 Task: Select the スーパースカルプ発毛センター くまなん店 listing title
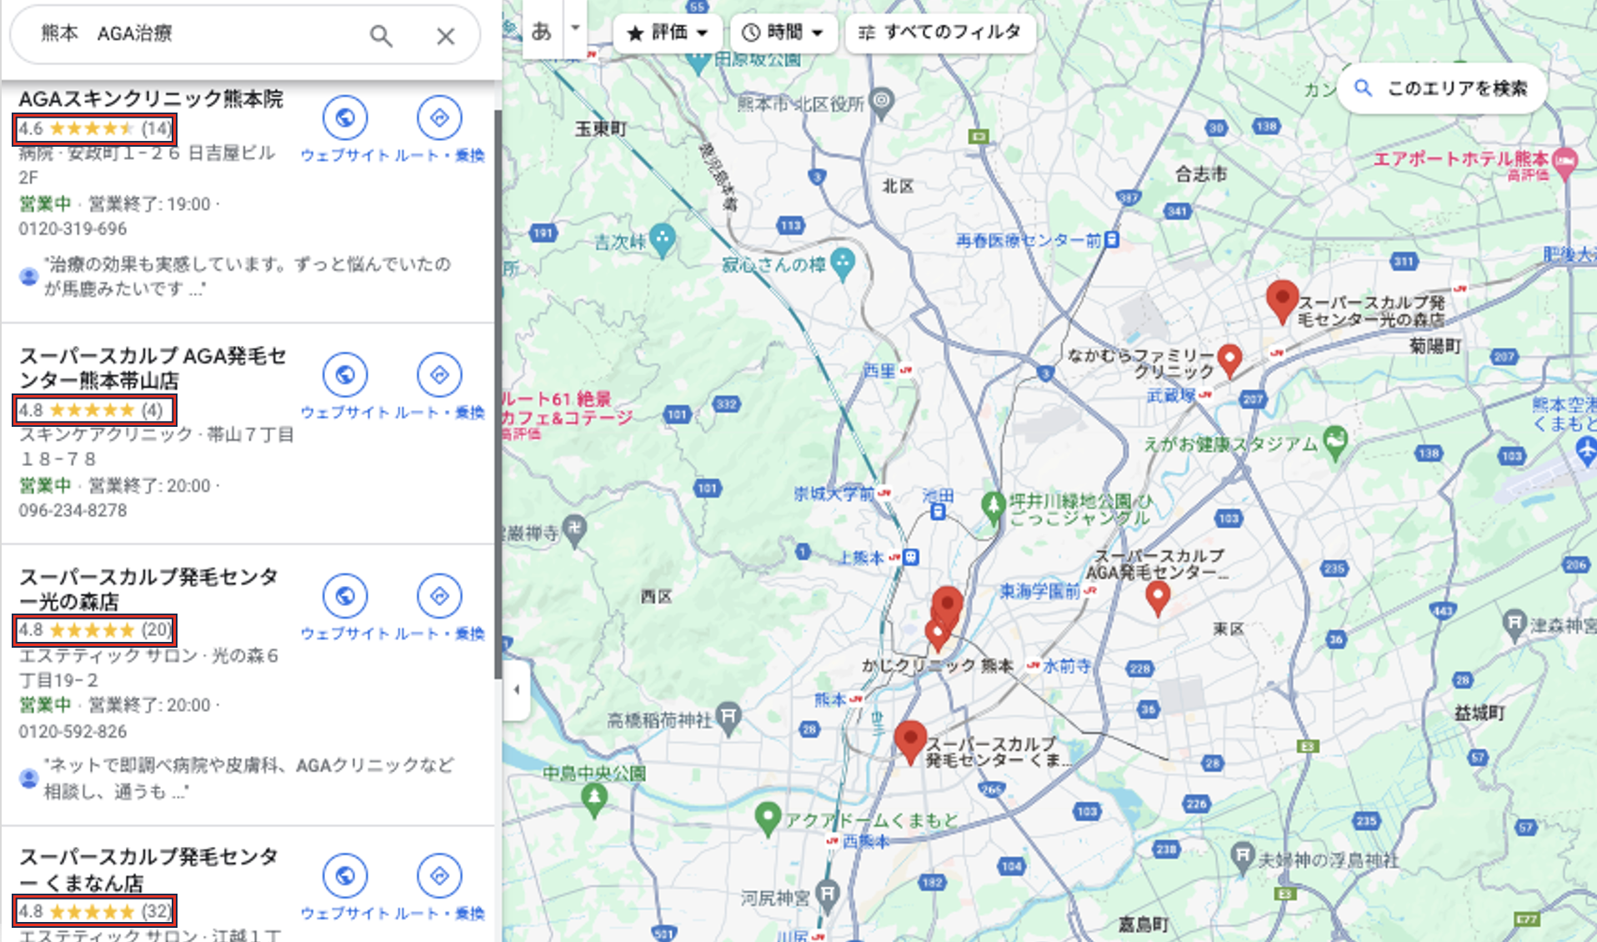[x=148, y=869]
